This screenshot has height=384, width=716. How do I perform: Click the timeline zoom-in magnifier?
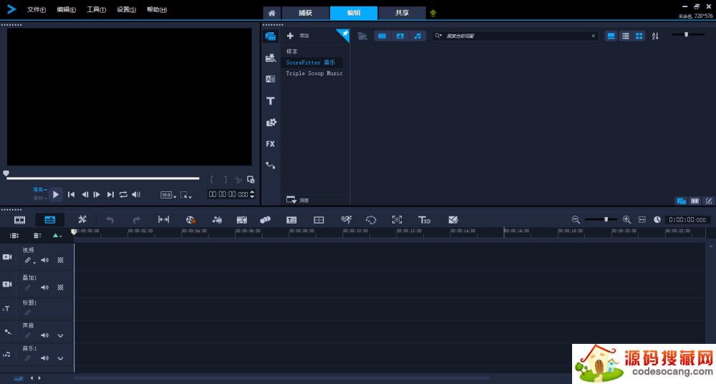626,220
